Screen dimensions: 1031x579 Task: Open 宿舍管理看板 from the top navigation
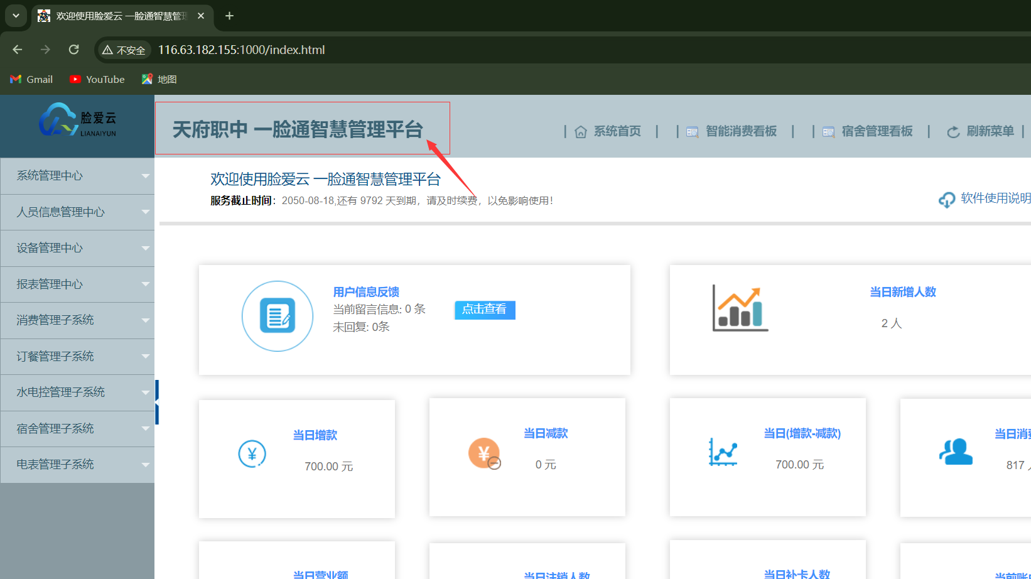pyautogui.click(x=877, y=131)
